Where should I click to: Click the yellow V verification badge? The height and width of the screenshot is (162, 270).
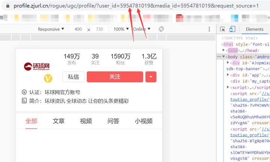[x=48, y=78]
